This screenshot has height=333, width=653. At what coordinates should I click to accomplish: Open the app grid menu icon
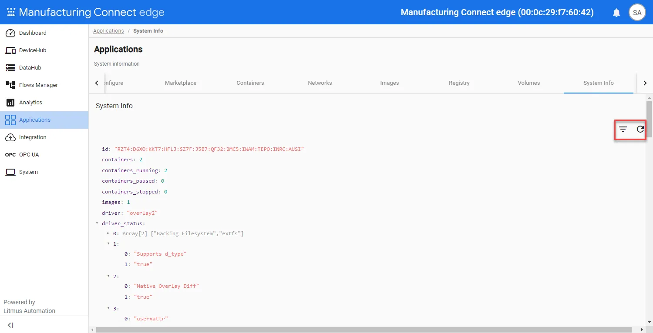pyautogui.click(x=11, y=12)
